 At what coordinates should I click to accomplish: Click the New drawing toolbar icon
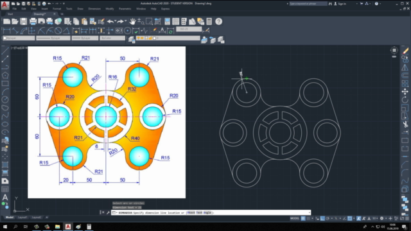tap(6, 21)
